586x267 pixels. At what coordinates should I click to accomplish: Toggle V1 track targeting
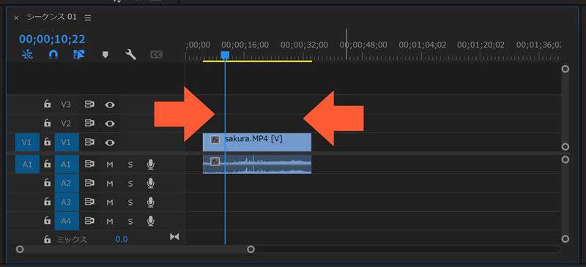pyautogui.click(x=67, y=142)
